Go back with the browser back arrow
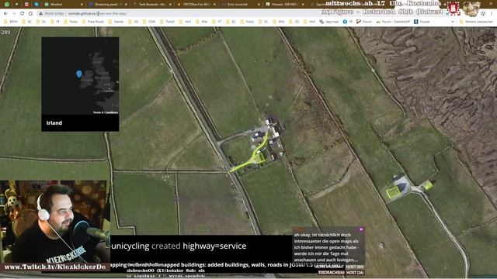The height and width of the screenshot is (279, 497). coord(5,14)
